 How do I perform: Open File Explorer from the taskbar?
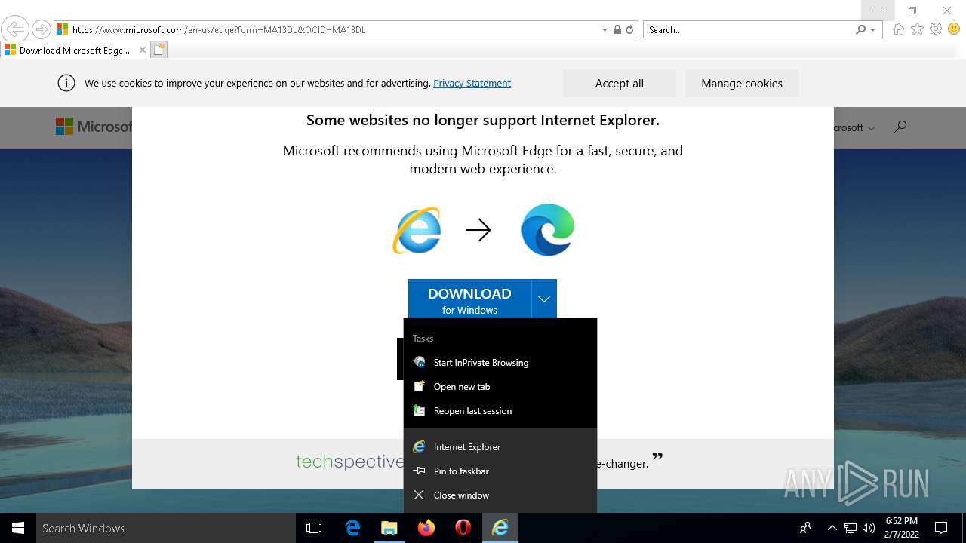coord(389,528)
